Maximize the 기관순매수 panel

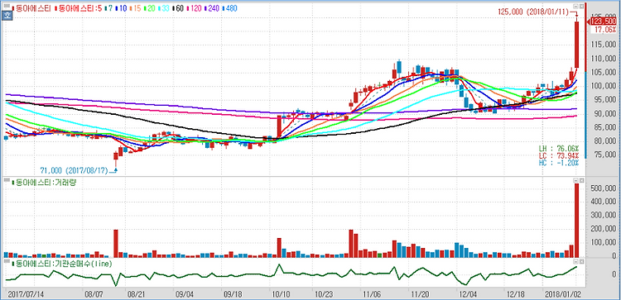click(581, 262)
